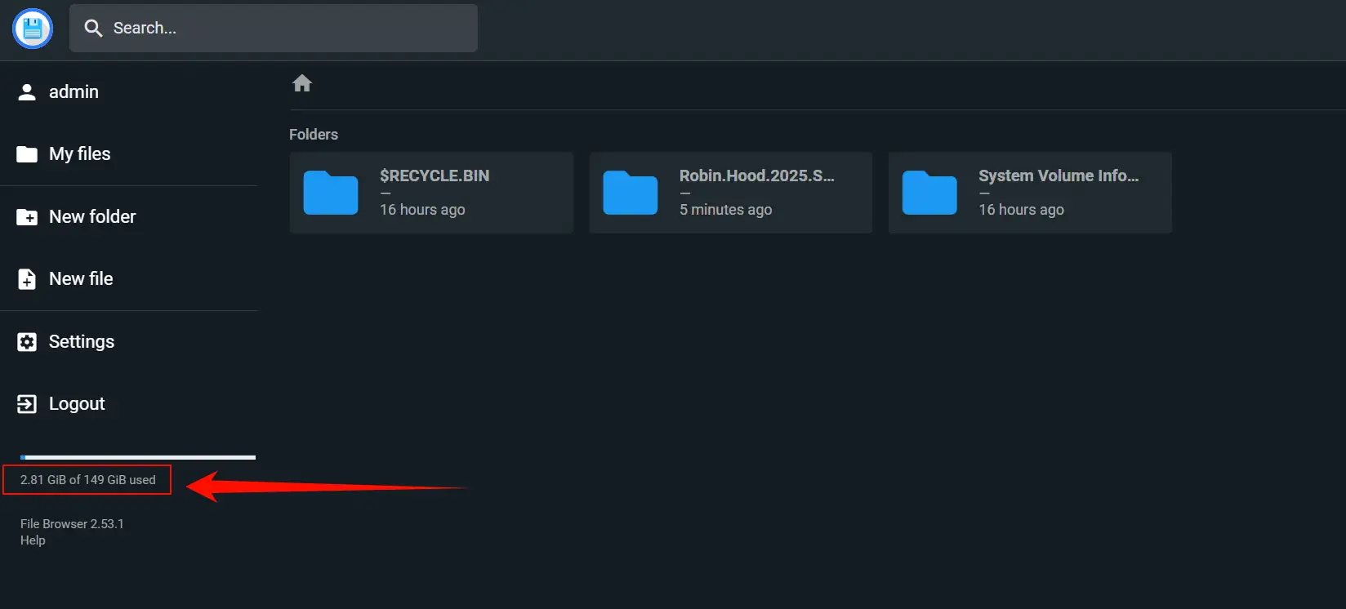Click the Settings gear icon

(x=27, y=342)
